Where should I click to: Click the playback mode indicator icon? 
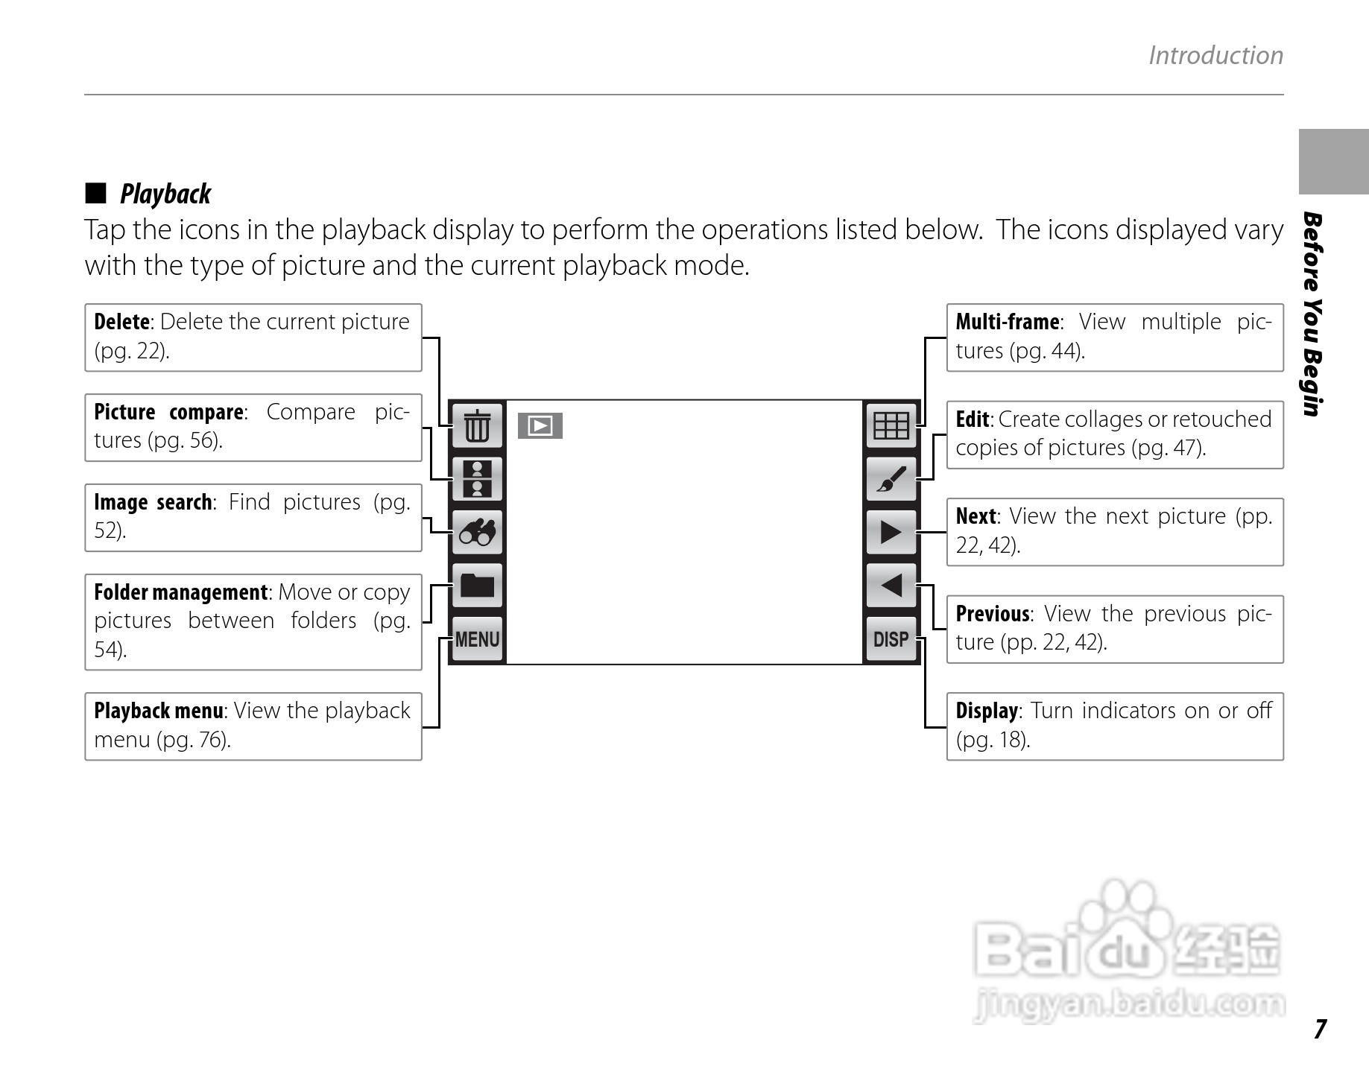pos(540,425)
